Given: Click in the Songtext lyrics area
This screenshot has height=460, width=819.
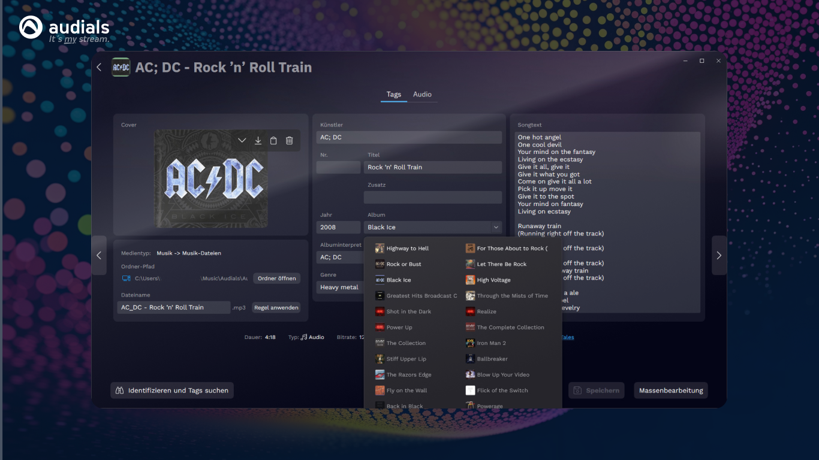Looking at the screenshot, I should (x=608, y=222).
